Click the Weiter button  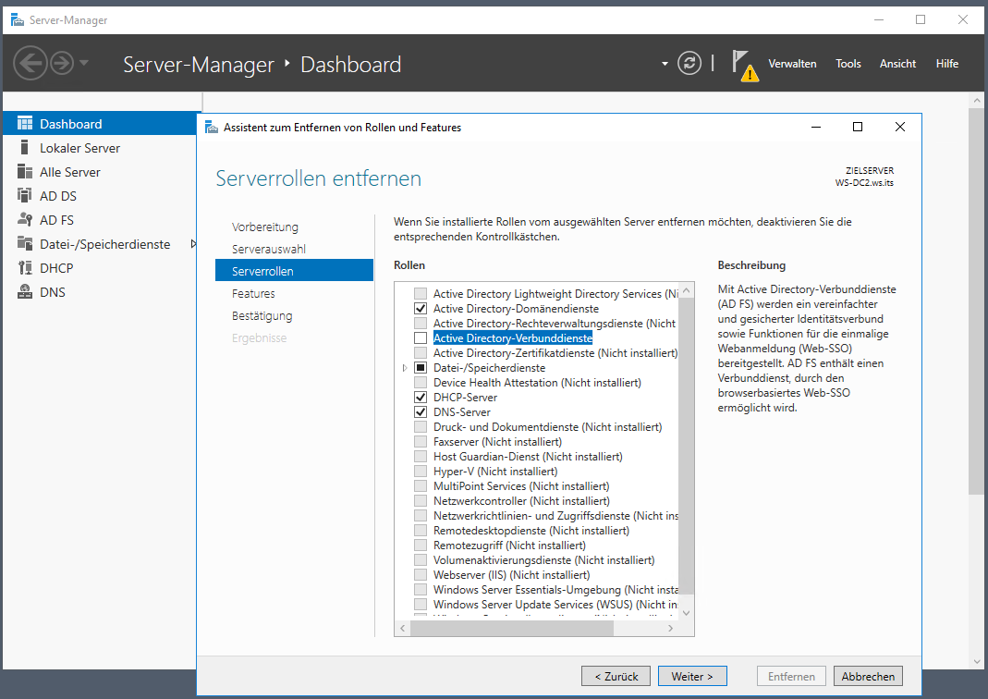(x=692, y=676)
